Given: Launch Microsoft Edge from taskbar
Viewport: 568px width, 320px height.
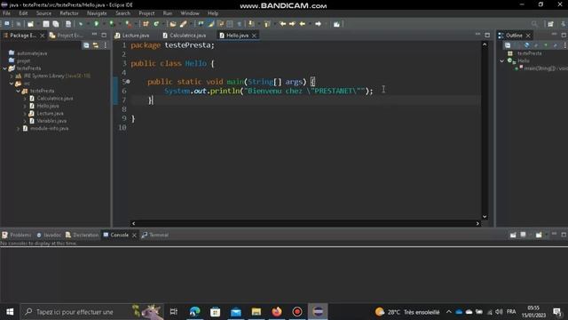Looking at the screenshot, I should tap(195, 311).
